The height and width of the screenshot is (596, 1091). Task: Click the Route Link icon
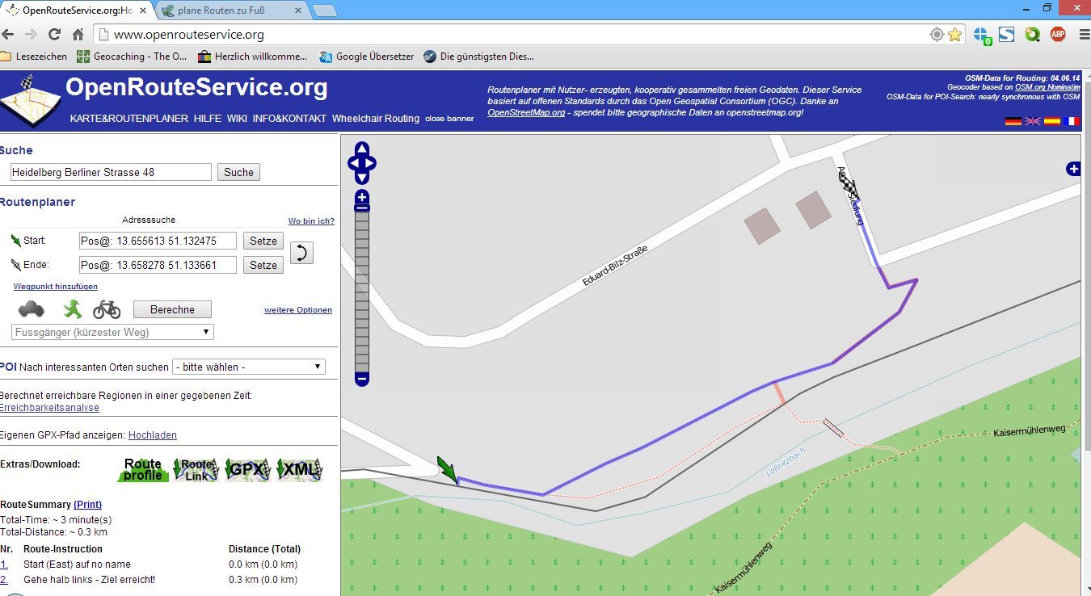[196, 469]
